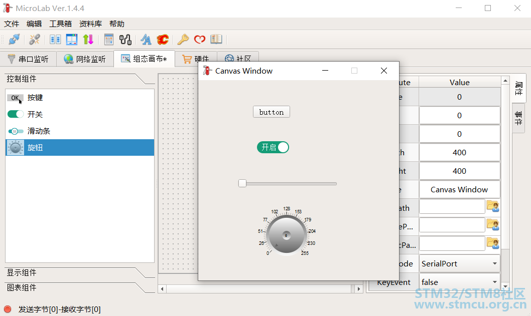
Task: Click the red heart toolbar icon
Action: pos(200,40)
